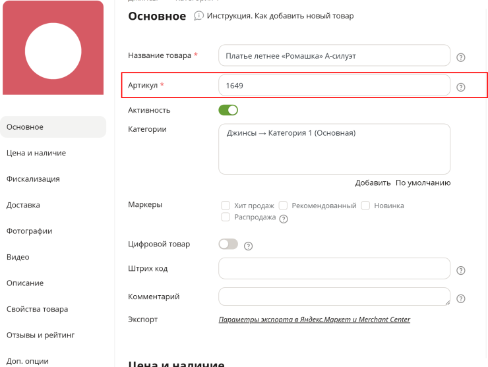Open help icon next to Цифровой товар toggle
488x367 pixels.
click(248, 246)
